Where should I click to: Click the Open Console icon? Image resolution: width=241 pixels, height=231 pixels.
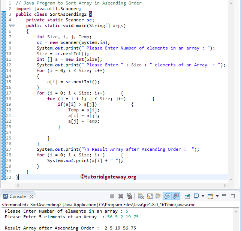210,196
